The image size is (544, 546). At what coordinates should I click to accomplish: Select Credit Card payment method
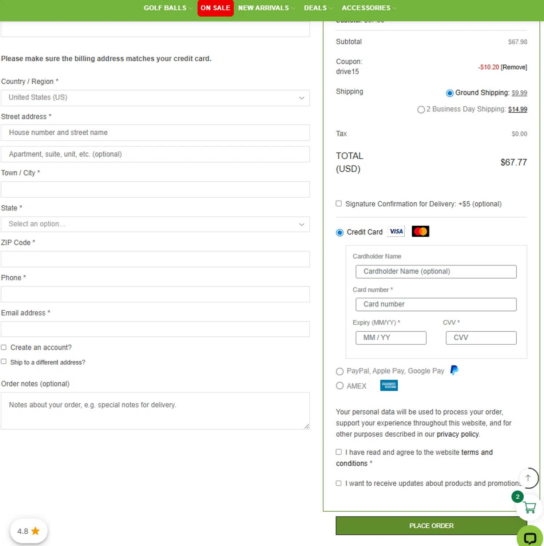339,233
